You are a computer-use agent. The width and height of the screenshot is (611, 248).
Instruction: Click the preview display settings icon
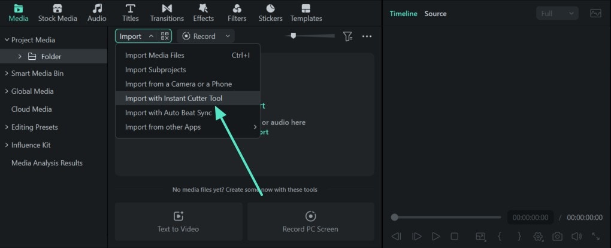pyautogui.click(x=481, y=236)
